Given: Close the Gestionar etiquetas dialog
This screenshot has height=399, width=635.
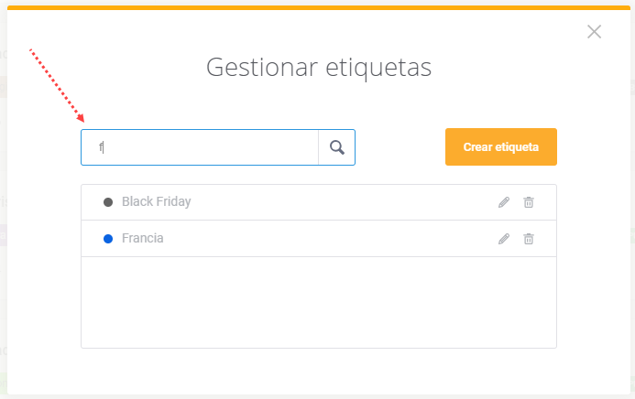Looking at the screenshot, I should click(x=594, y=31).
